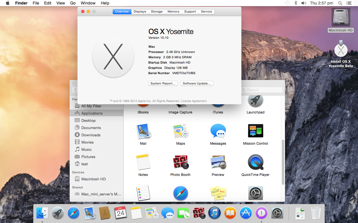Select Music in Finder sidebar
The image size is (358, 223).
[x=96, y=149]
